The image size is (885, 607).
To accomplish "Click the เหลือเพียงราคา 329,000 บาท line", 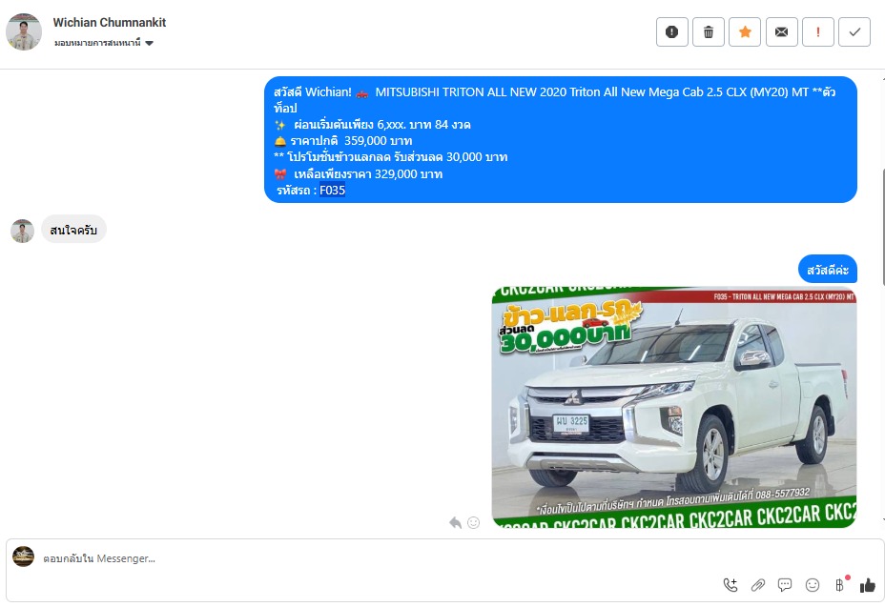I will 359,174.
